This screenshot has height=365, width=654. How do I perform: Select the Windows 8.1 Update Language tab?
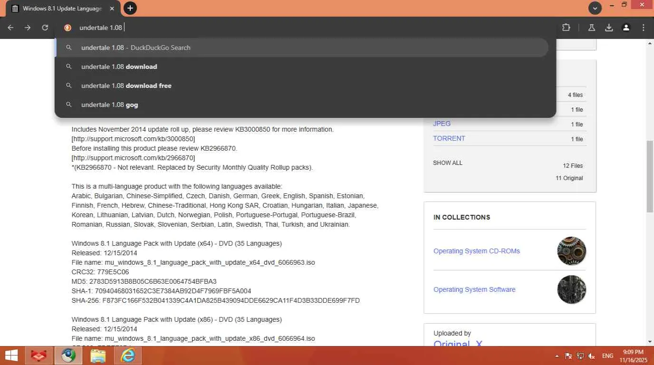63,9
